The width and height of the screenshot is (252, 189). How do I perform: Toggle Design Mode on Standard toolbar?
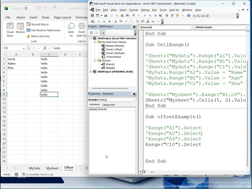[160, 15]
